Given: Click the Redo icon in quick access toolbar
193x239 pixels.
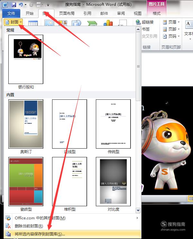Looking at the screenshot, I should [x=31, y=5].
